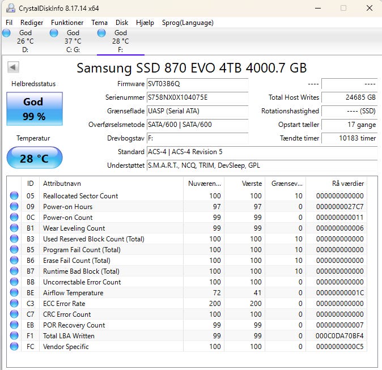The width and height of the screenshot is (382, 370).
Task: Click the CrystalDiskInfo app icon in title bar
Action: 10,8
